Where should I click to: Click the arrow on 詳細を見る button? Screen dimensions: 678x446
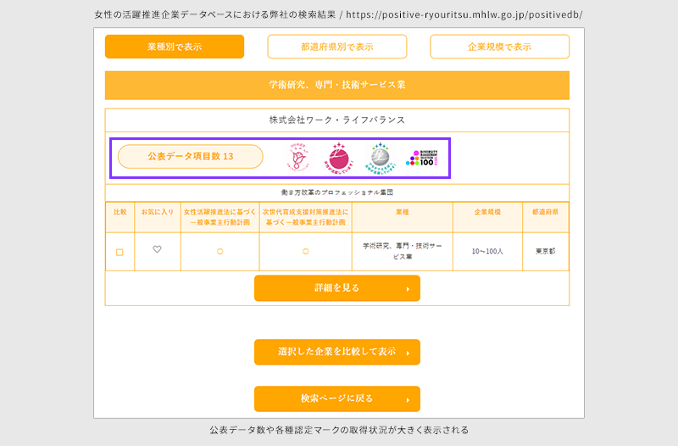click(408, 289)
